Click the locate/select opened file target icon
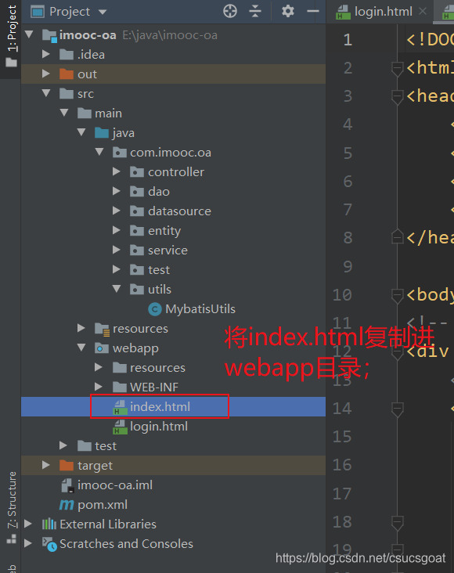Image resolution: width=454 pixels, height=573 pixels. pyautogui.click(x=230, y=11)
